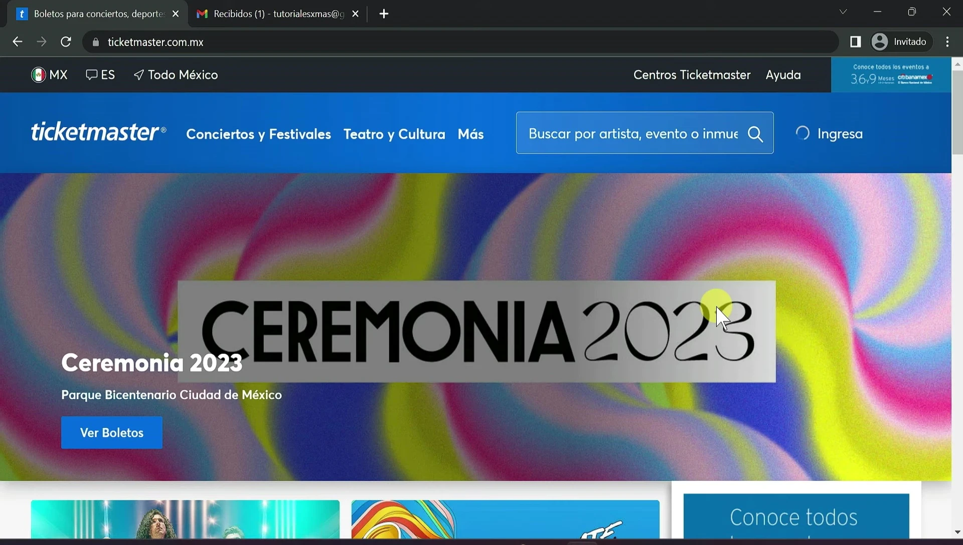Click the Ceremonia 2023 hero title

pos(151,363)
